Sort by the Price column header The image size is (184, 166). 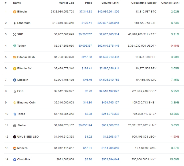(88, 3)
